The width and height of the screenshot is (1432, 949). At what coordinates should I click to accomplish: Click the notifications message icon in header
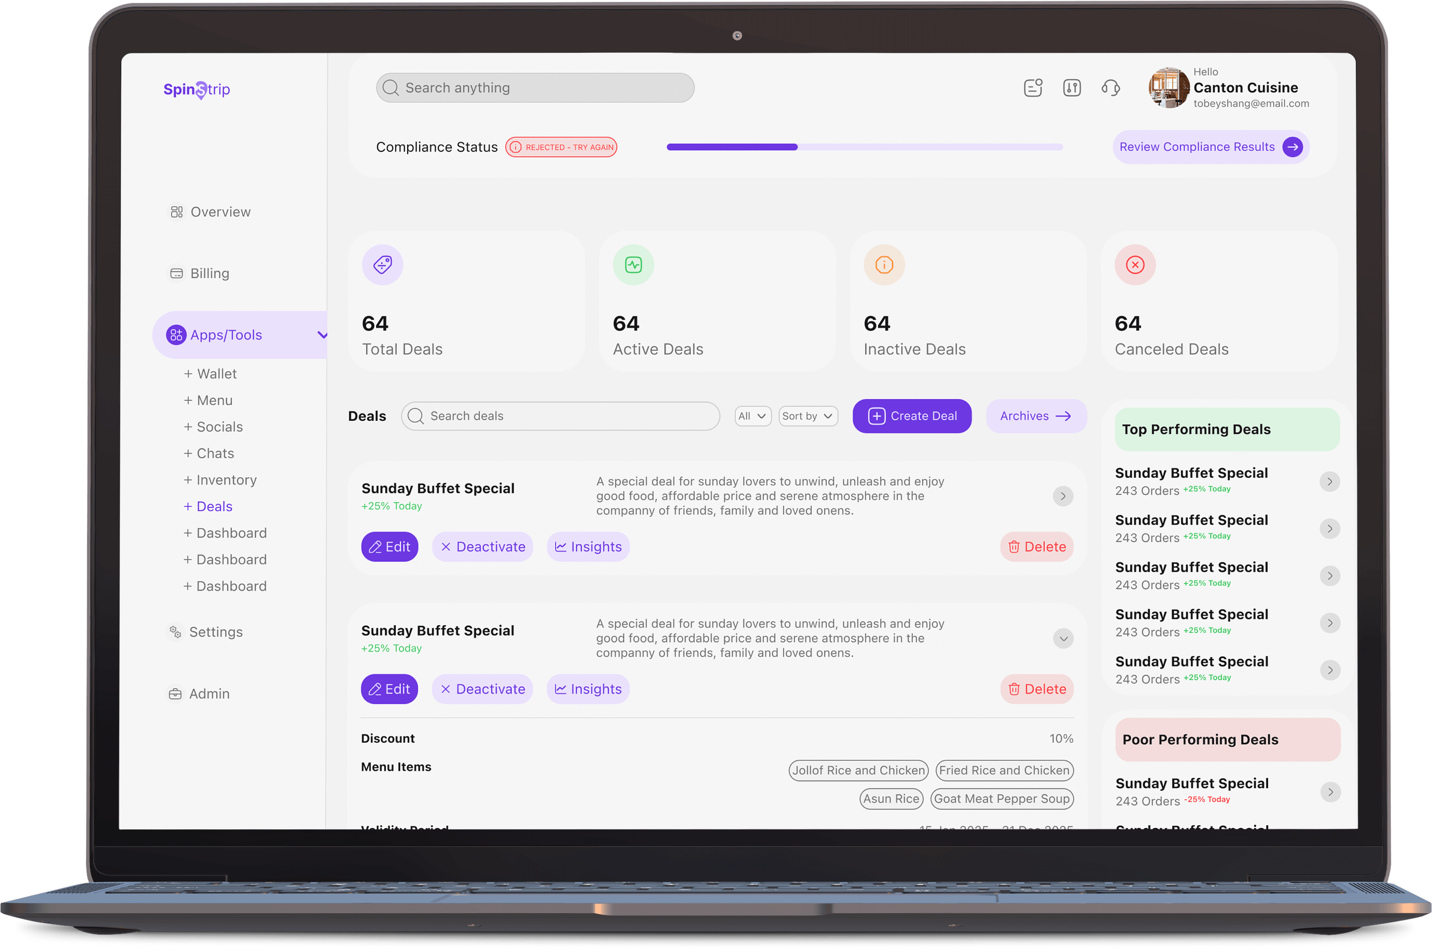1033,88
